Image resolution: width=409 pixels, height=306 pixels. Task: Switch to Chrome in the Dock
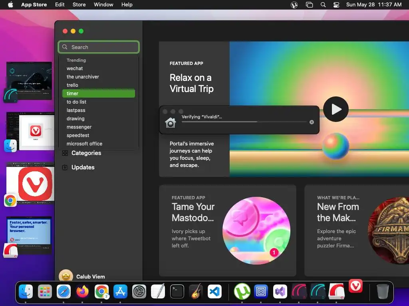point(101,291)
